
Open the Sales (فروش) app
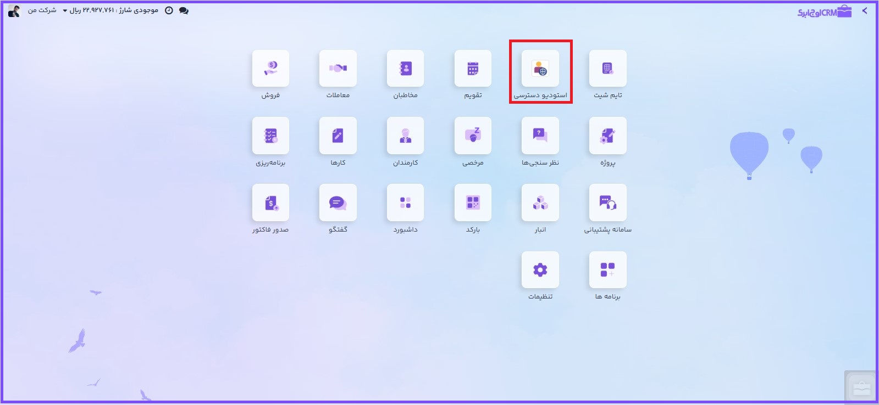tap(270, 69)
